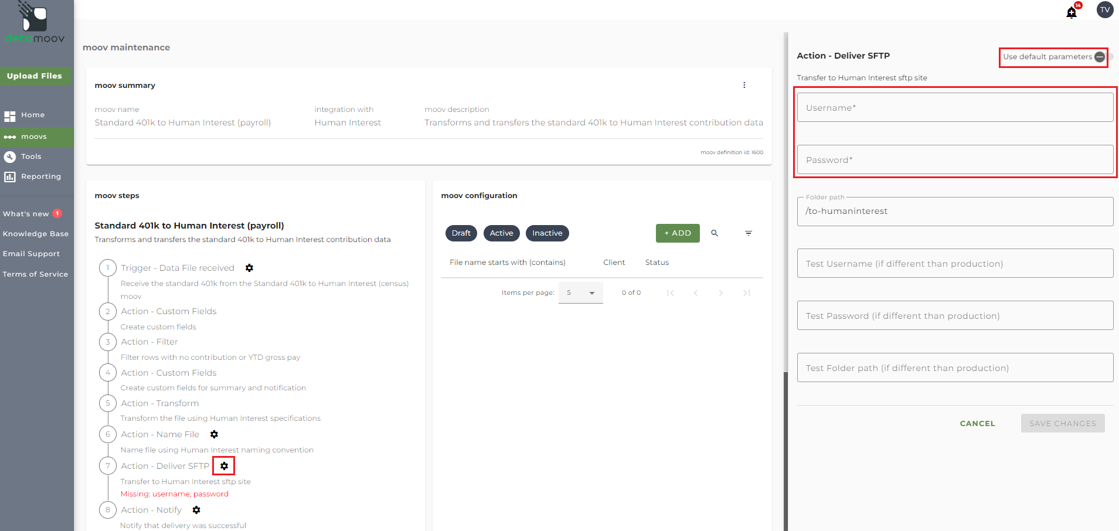Open settings gear for Trigger - Data File received
Image resolution: width=1119 pixels, height=531 pixels.
[x=249, y=268]
